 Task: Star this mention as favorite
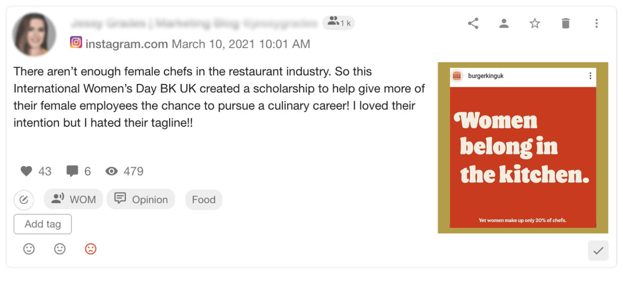[535, 23]
